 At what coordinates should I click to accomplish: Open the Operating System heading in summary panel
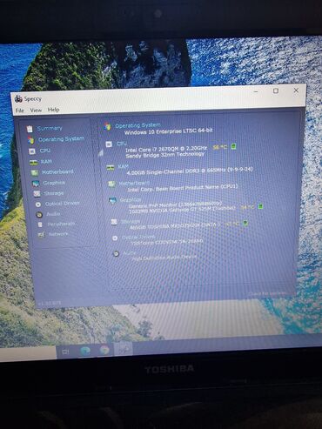click(138, 125)
